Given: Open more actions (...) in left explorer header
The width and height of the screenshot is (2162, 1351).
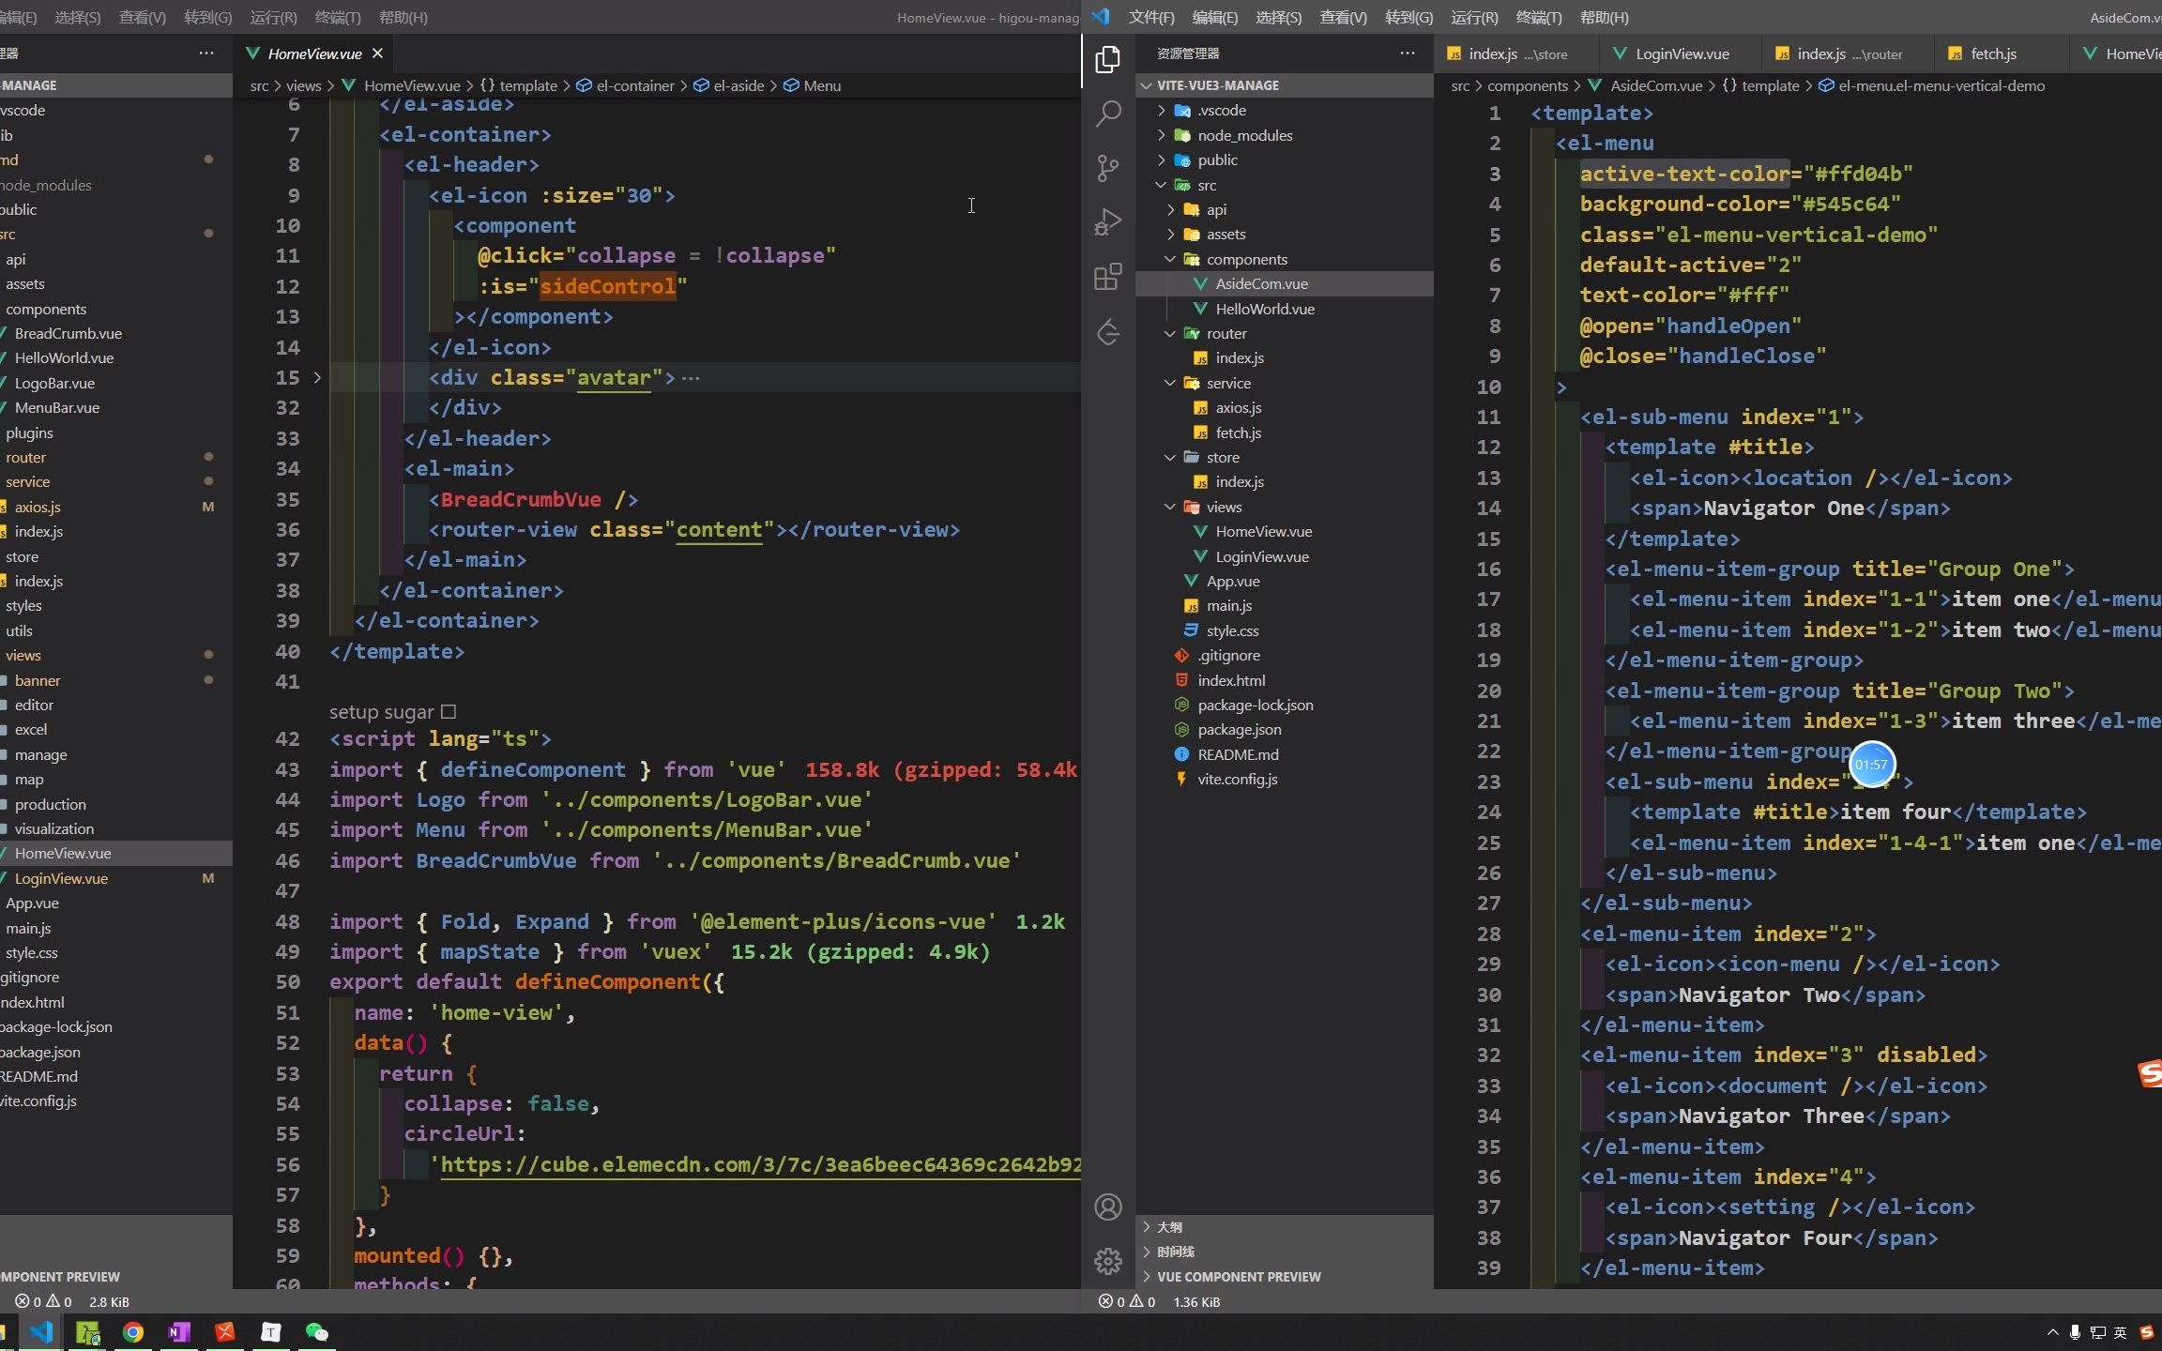Looking at the screenshot, I should [206, 53].
